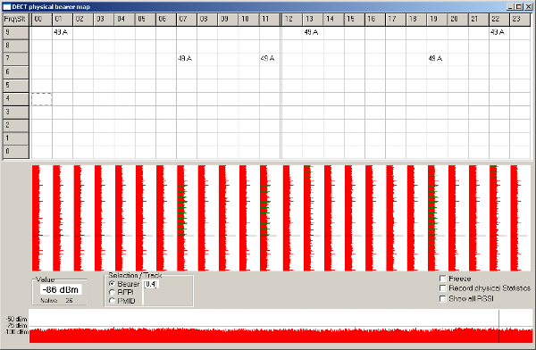
Task: Click the 49 A cell in slot 11 row 7
Action: 270,59
